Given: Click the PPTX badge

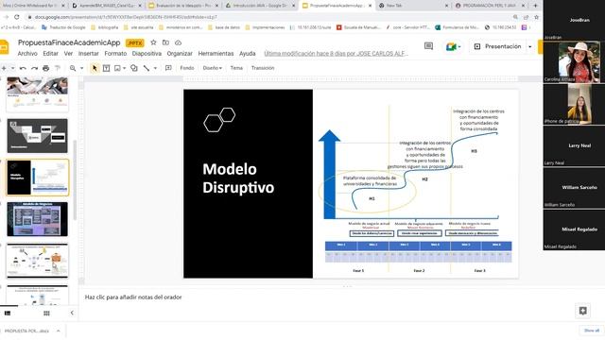Looking at the screenshot, I should pos(134,43).
